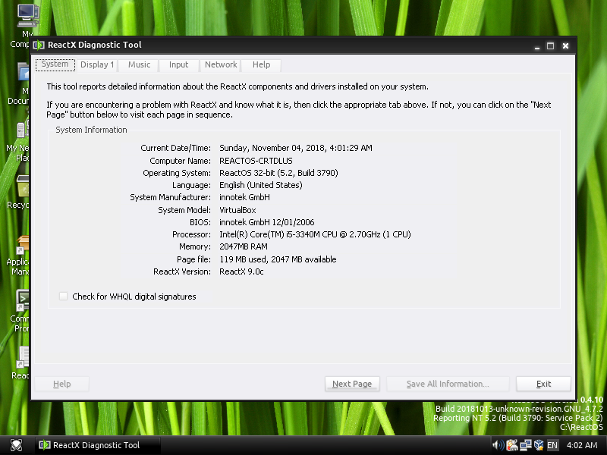Go to the Network tab
Screen dimensions: 607x455
(221, 64)
